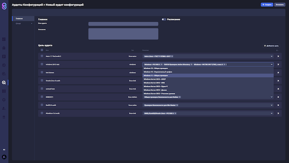
Task: Open the radar scan icon in sidebar
Action: [4, 65]
